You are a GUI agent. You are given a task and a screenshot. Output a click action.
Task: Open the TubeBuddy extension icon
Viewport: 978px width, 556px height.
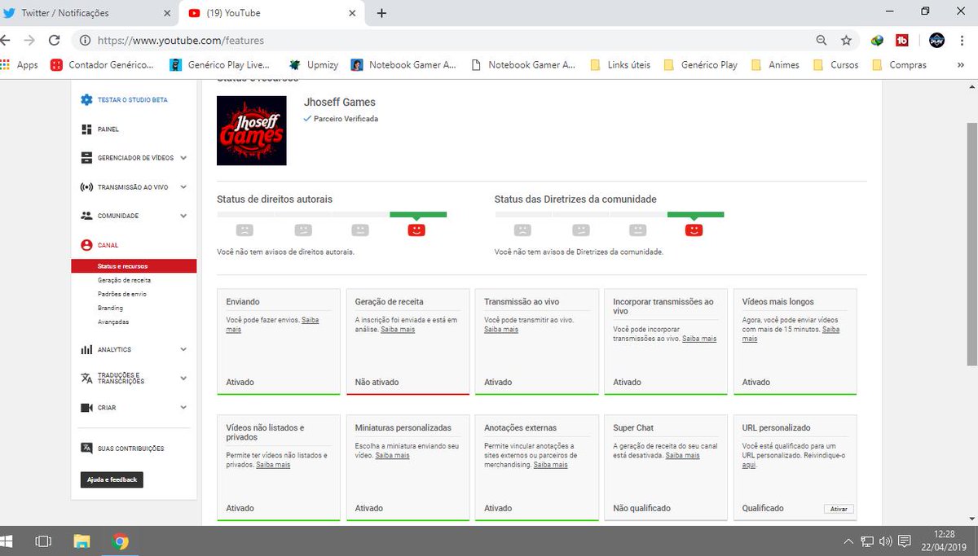902,40
